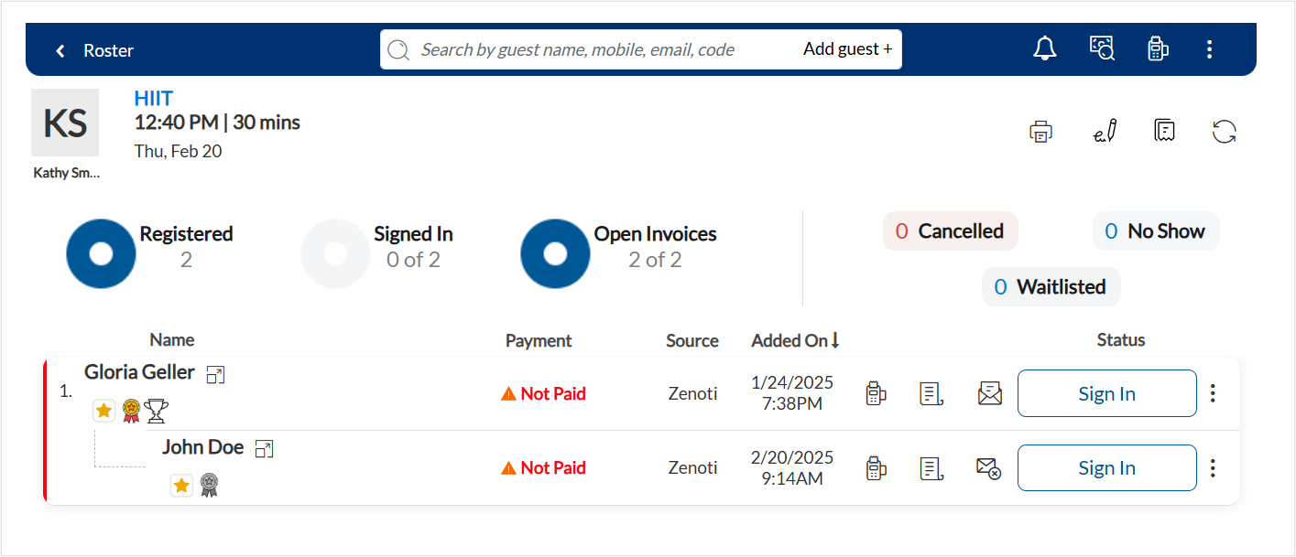Open John Doe's invoice notes icon
This screenshot has width=1296, height=557.
[931, 468]
